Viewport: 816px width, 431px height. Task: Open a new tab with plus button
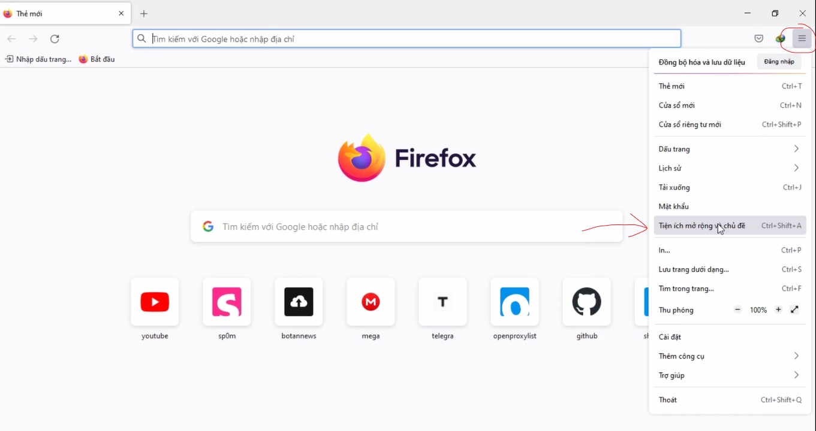tap(144, 13)
